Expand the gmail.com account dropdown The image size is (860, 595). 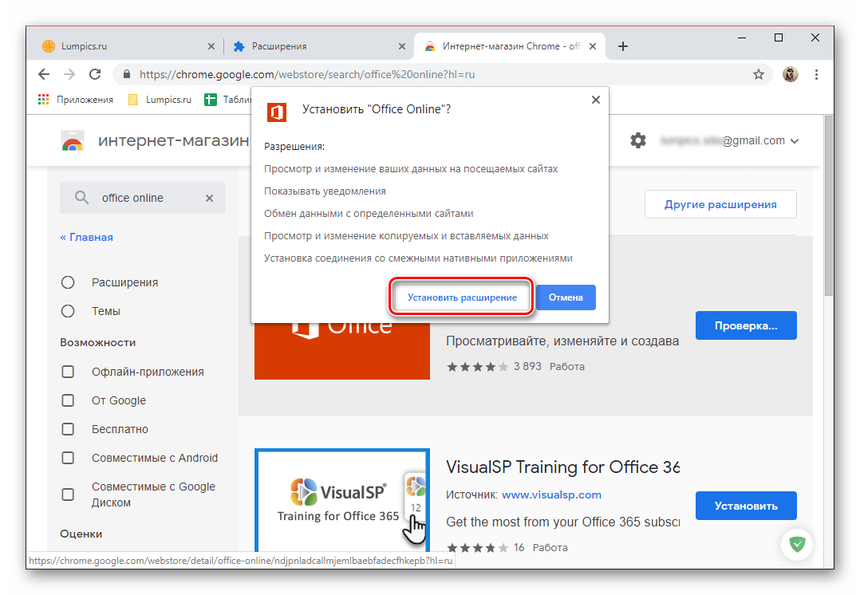(x=795, y=141)
